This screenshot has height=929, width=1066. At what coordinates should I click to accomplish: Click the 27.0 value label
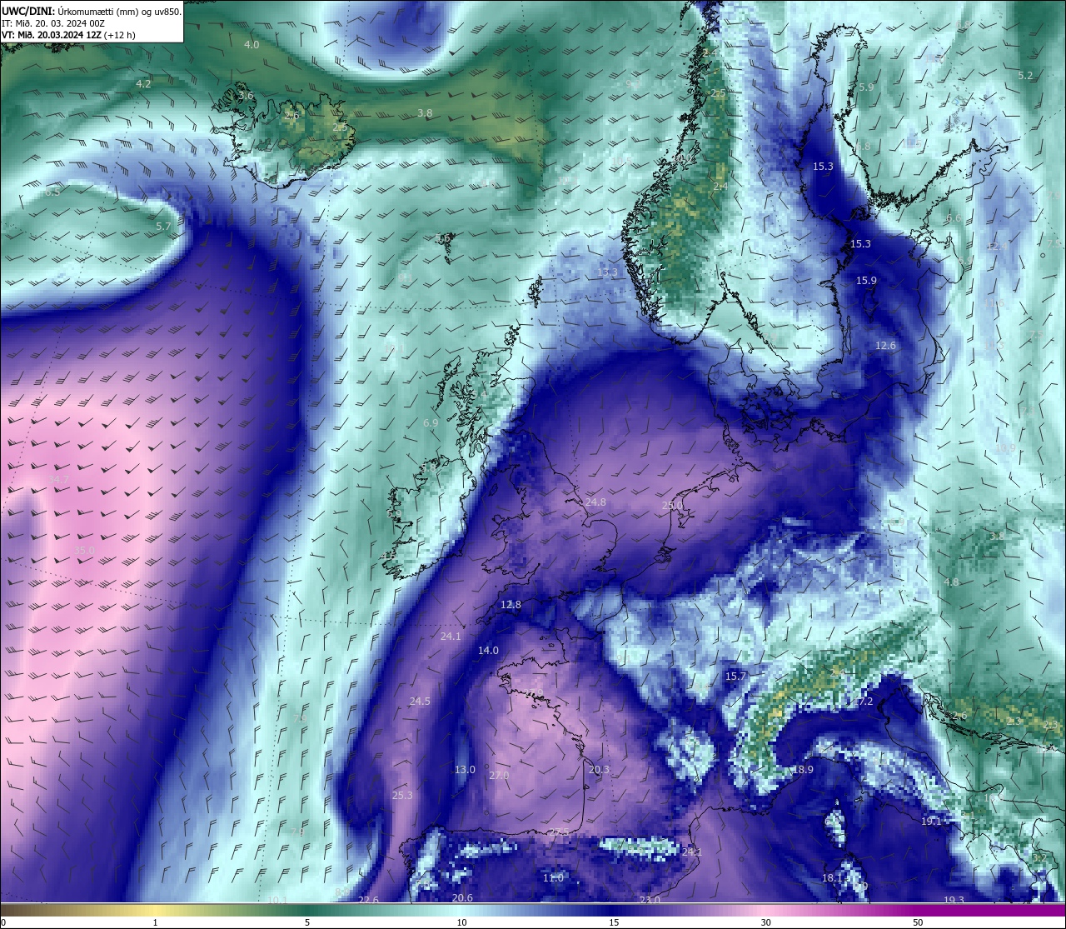pyautogui.click(x=499, y=776)
